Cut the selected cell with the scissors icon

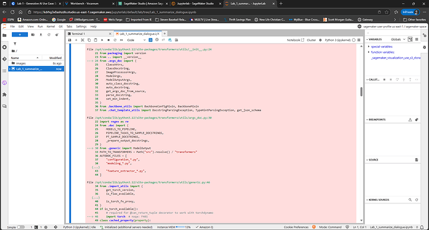click(83, 40)
